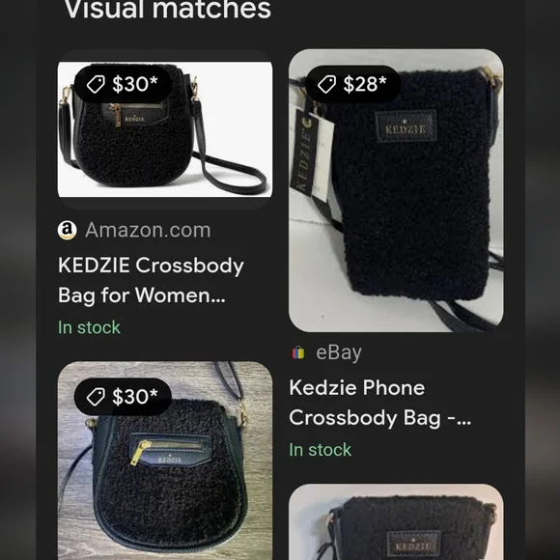The height and width of the screenshot is (560, 560).
Task: View the bag photo on wood floor
Action: point(165,461)
